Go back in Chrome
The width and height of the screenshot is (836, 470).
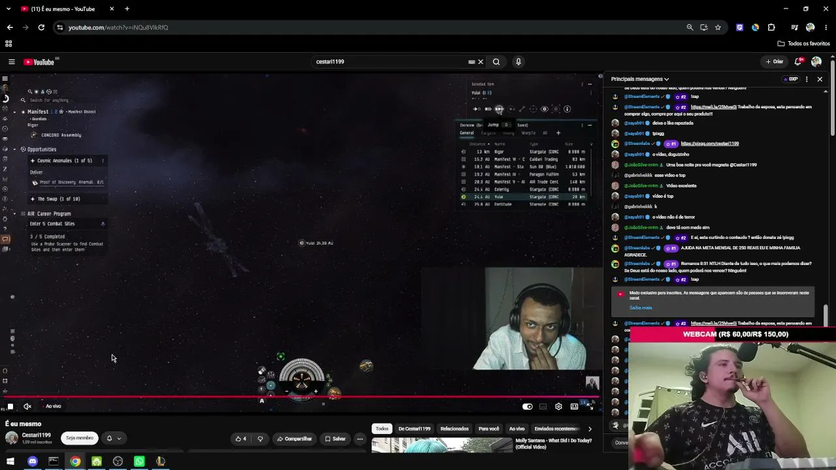pyautogui.click(x=10, y=27)
